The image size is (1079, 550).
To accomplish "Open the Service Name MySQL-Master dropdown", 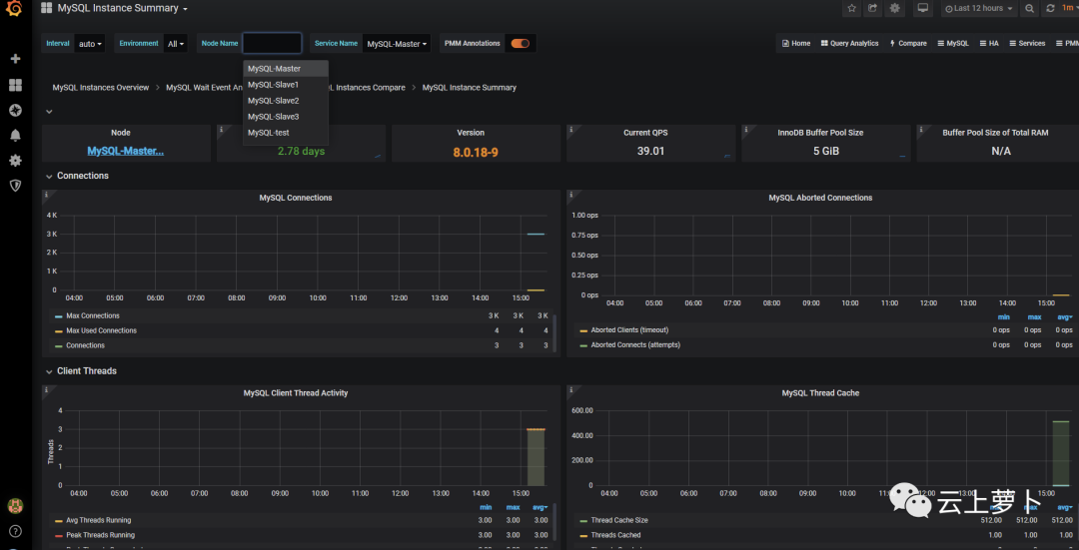I will (x=397, y=43).
